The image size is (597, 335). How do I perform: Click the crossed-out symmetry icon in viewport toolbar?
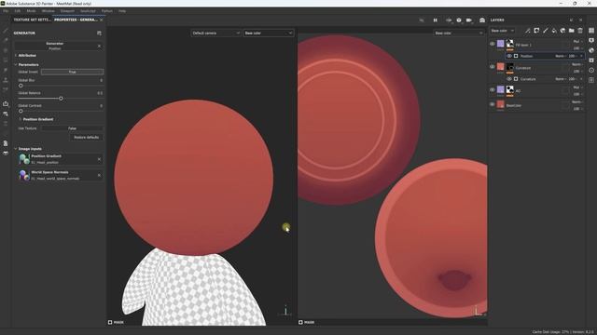422,20
